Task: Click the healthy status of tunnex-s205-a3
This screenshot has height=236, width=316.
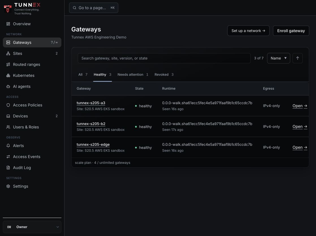Action: [x=143, y=106]
